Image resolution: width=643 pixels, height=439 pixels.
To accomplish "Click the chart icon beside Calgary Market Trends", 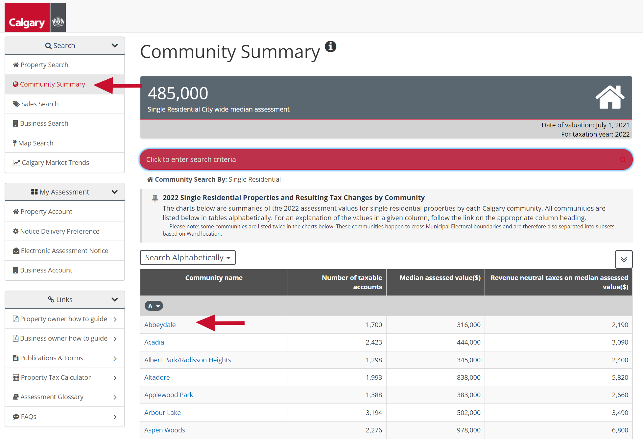I will click(x=16, y=163).
